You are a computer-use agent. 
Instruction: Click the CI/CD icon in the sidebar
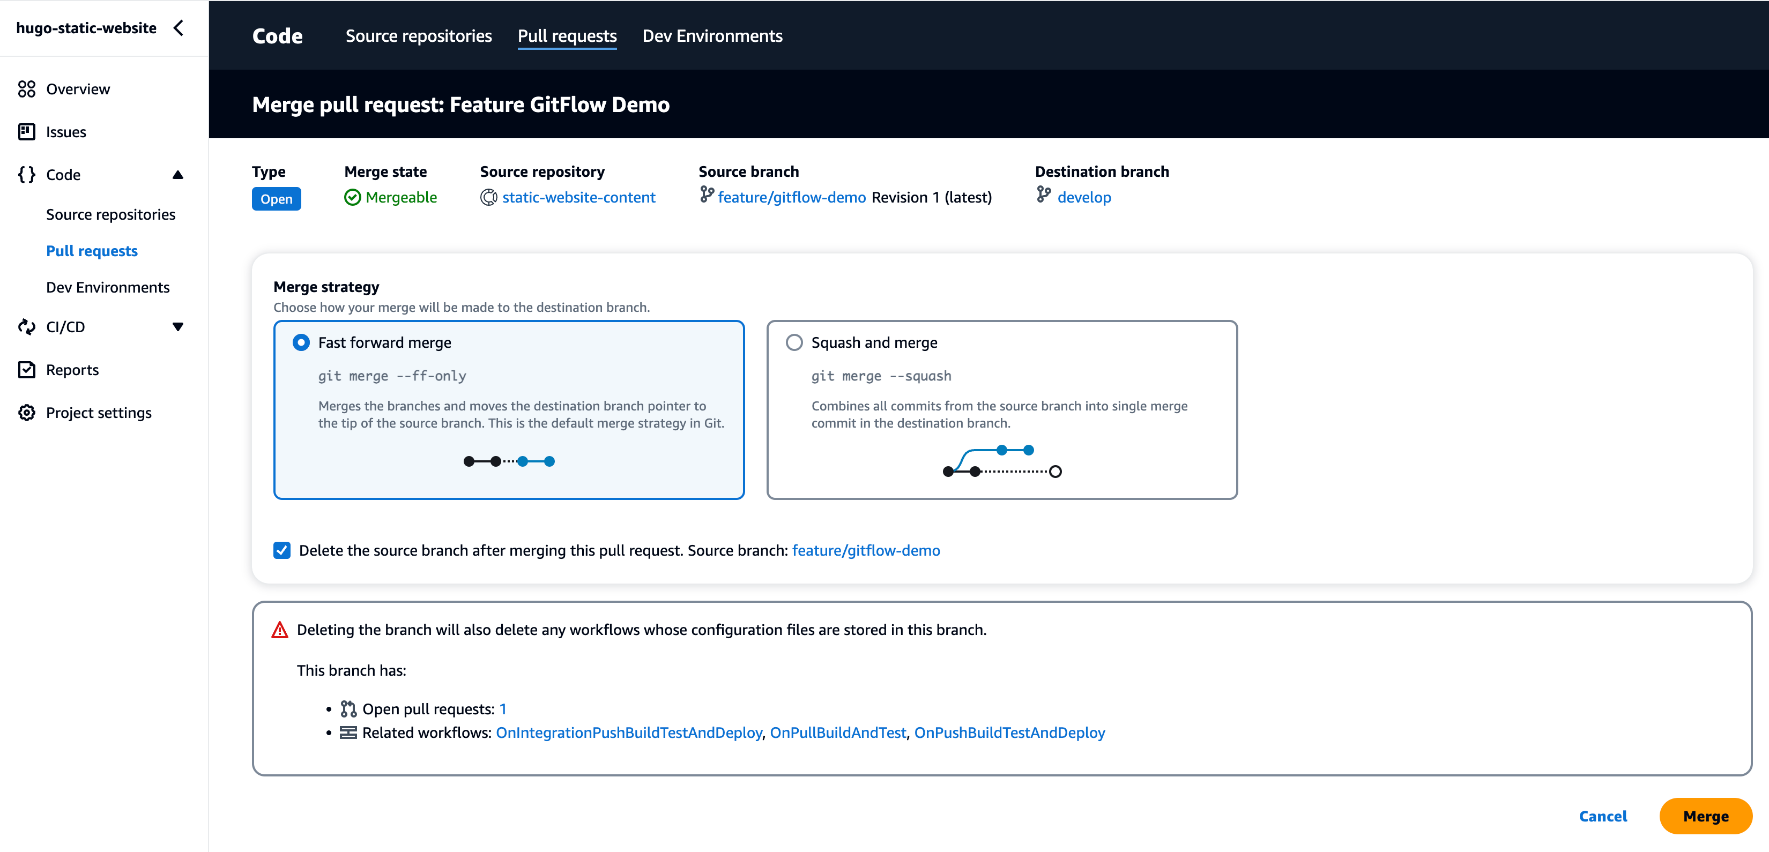point(26,327)
